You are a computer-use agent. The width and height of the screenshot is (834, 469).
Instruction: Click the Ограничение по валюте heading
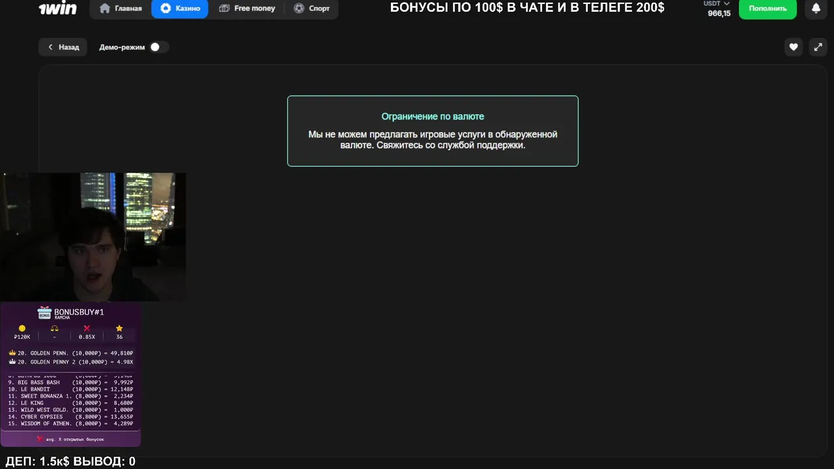click(x=433, y=117)
